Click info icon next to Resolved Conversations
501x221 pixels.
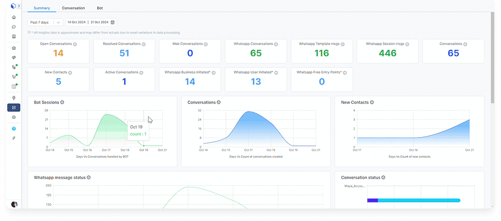click(144, 44)
